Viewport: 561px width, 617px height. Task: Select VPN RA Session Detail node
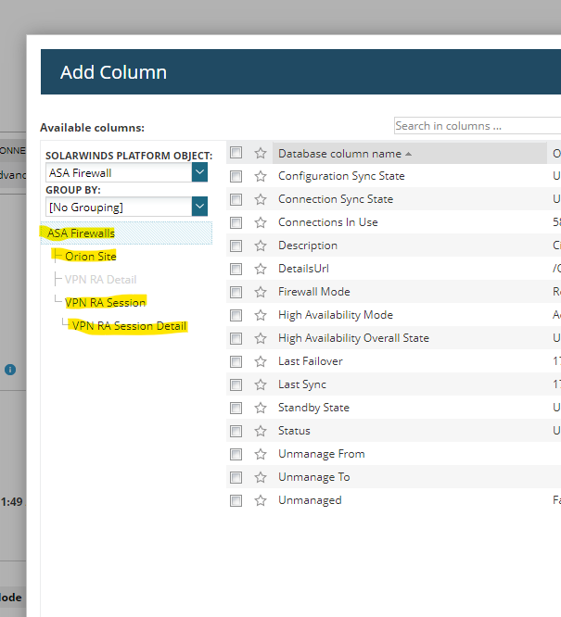(x=129, y=326)
